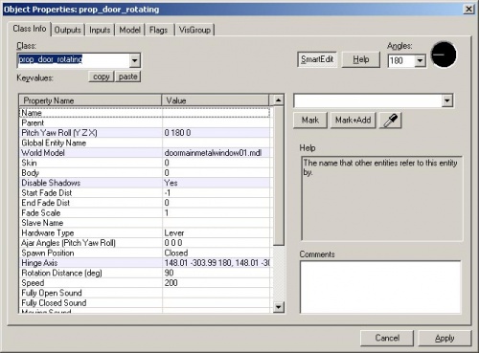Switch to the Outputs tab
Viewport: 479px width, 353px height.
coord(68,30)
